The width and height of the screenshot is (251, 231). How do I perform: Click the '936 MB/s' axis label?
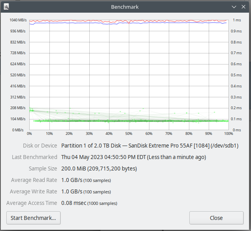coord(18,31)
